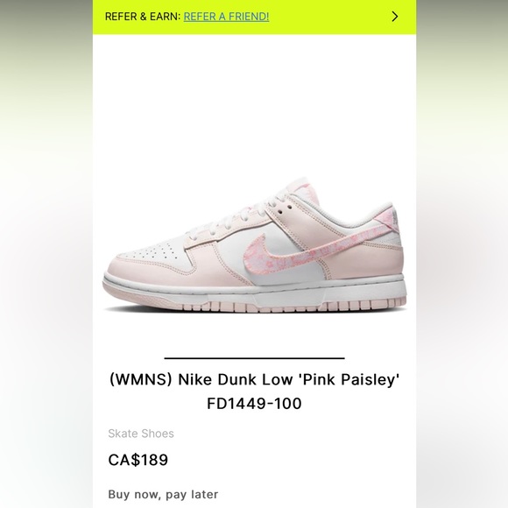Open the REFER A FRIEND link
The image size is (508, 508).
tap(226, 16)
